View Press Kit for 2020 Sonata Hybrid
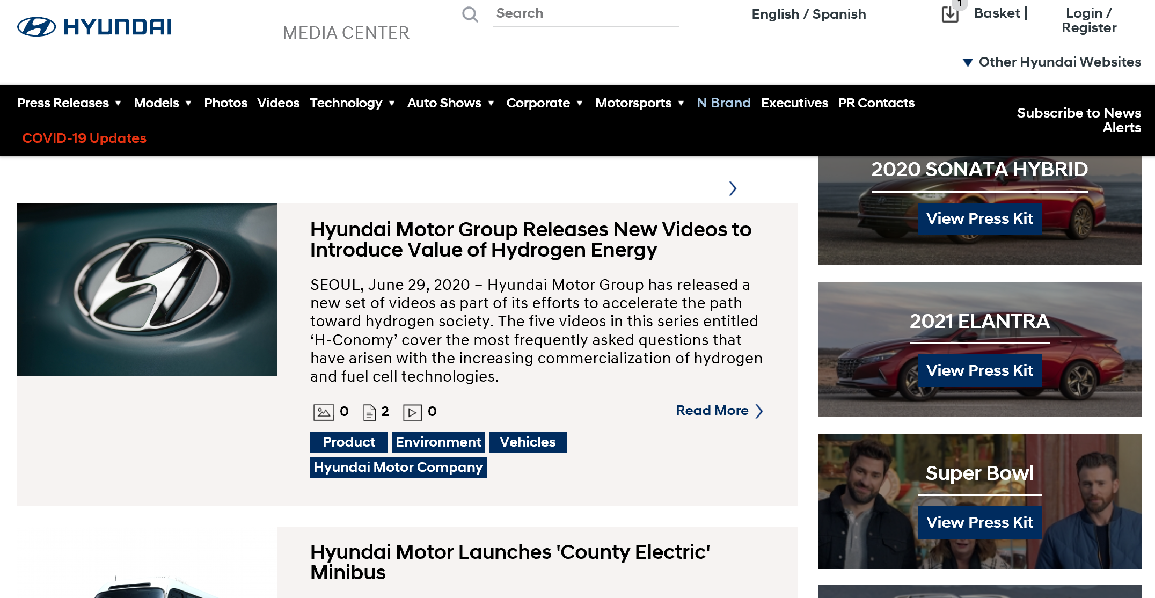The height and width of the screenshot is (598, 1155). (x=980, y=219)
